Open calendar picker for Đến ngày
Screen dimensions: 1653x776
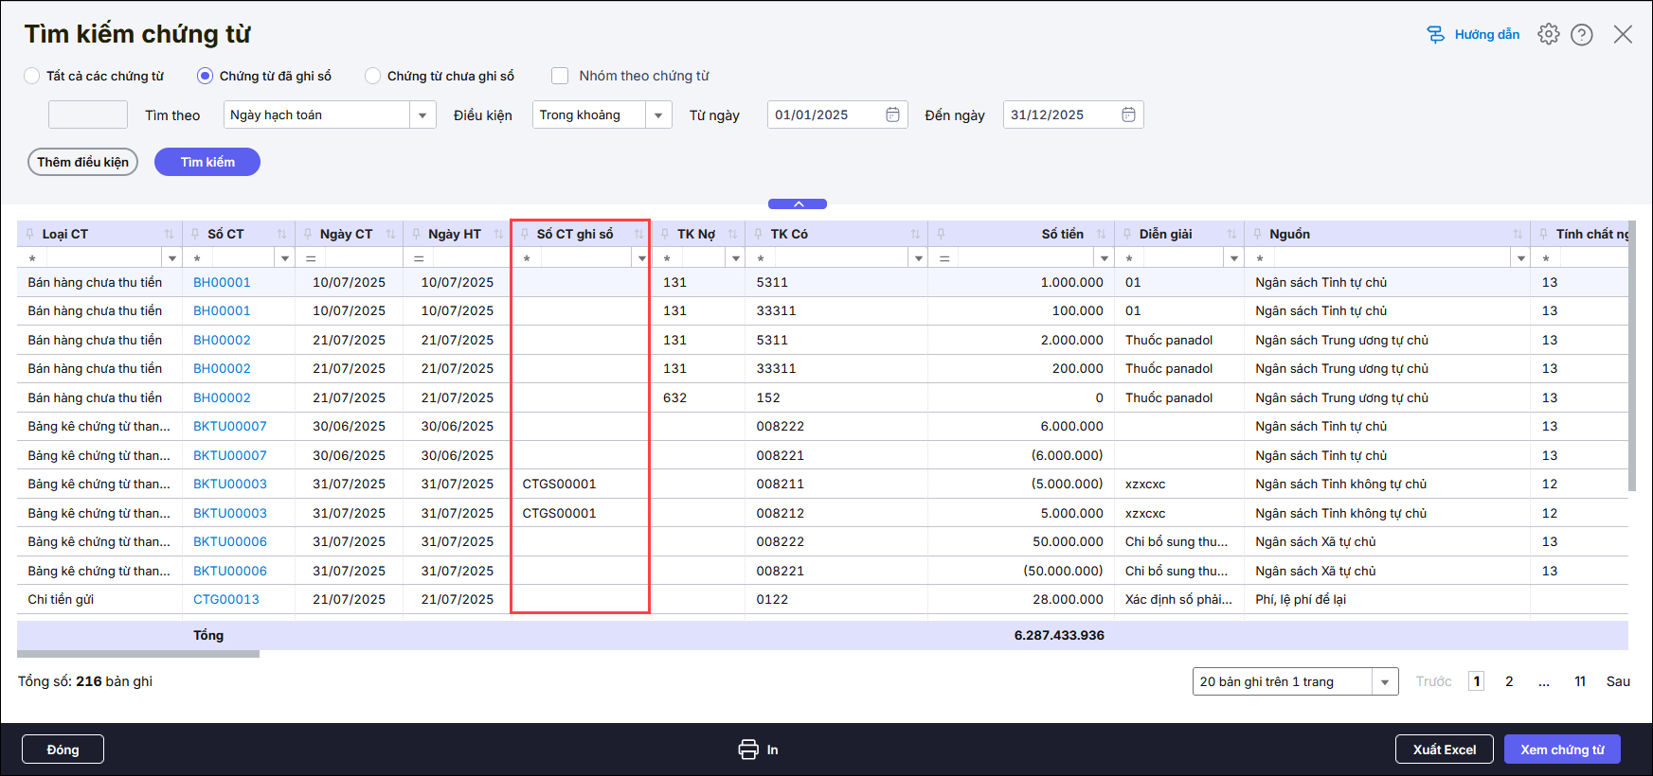pyautogui.click(x=1128, y=115)
